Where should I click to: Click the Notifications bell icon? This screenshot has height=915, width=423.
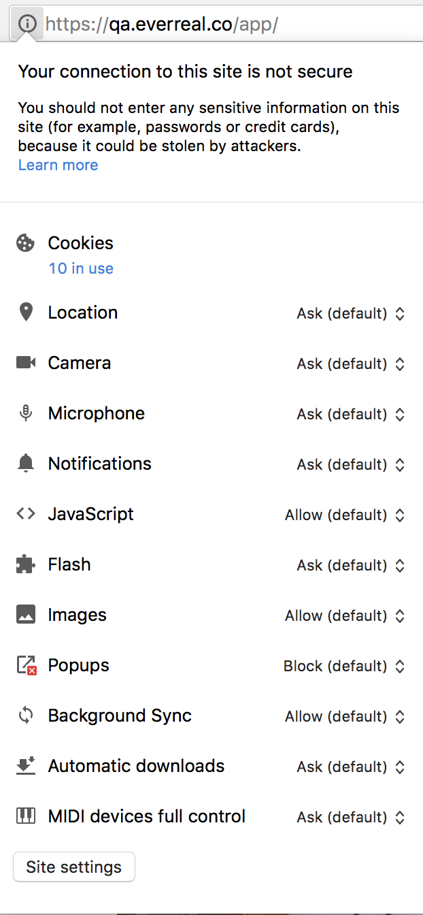pos(26,464)
